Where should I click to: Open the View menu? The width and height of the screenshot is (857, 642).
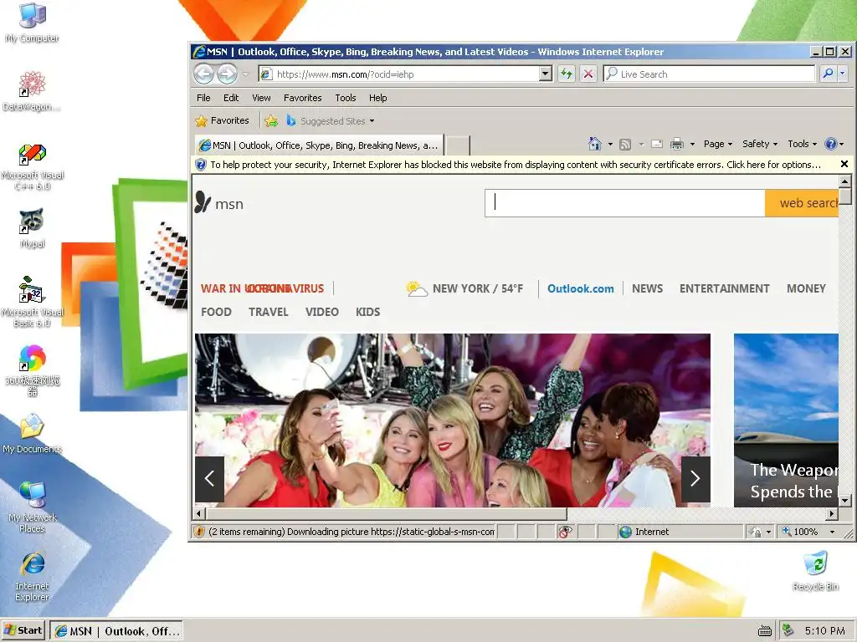(x=261, y=98)
